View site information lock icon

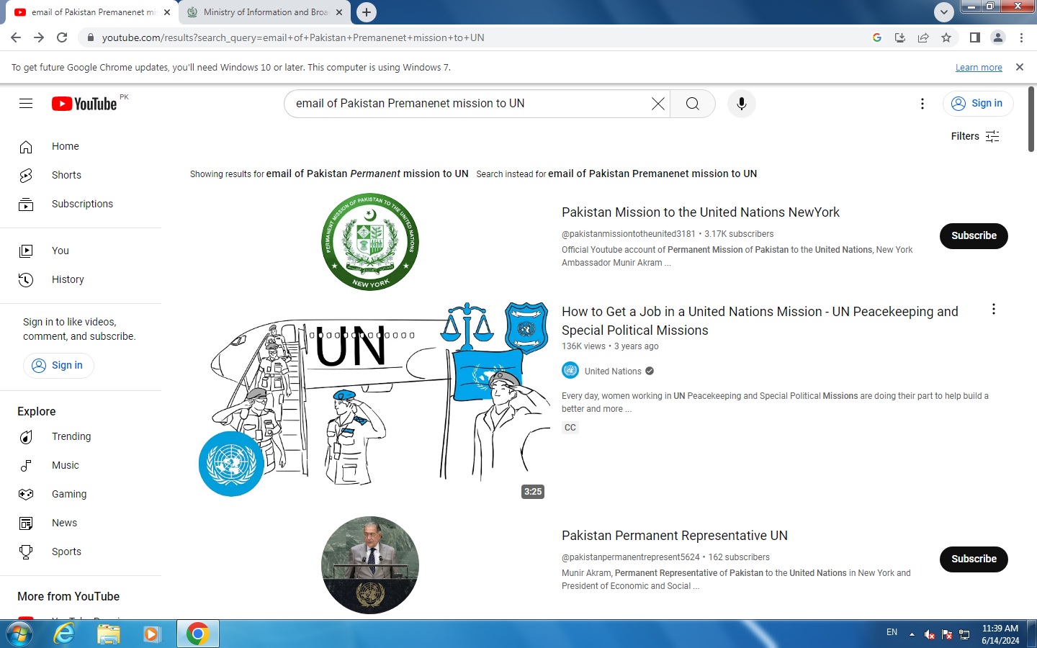90,37
